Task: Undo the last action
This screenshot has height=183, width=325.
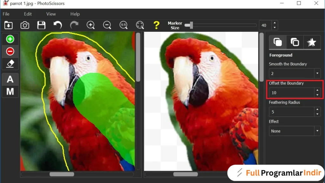Action: 58,25
